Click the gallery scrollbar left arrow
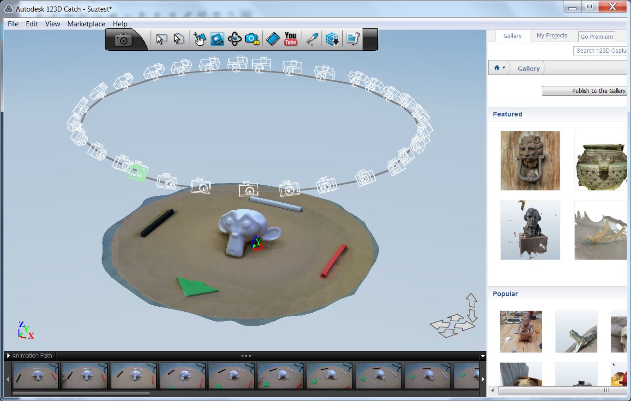 click(493, 391)
